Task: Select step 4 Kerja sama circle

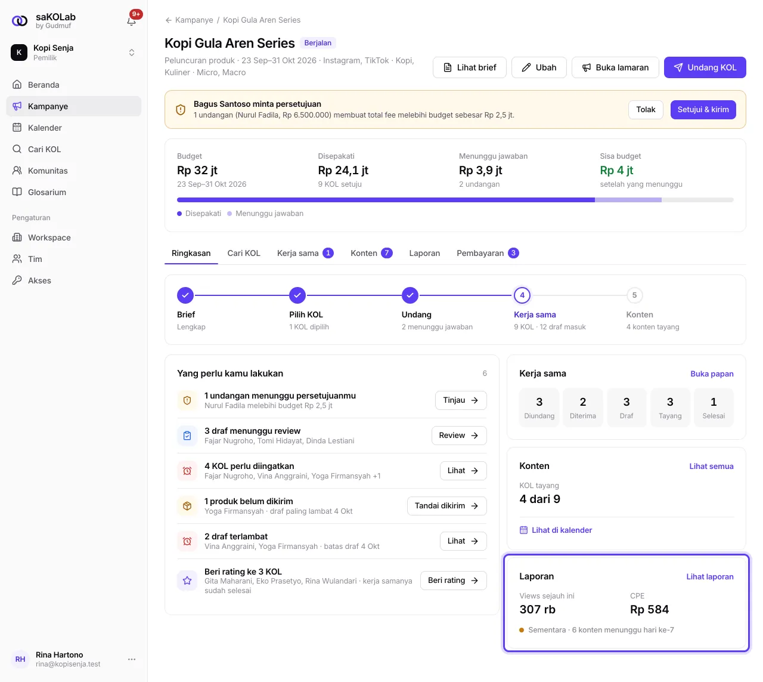Action: [x=522, y=295]
